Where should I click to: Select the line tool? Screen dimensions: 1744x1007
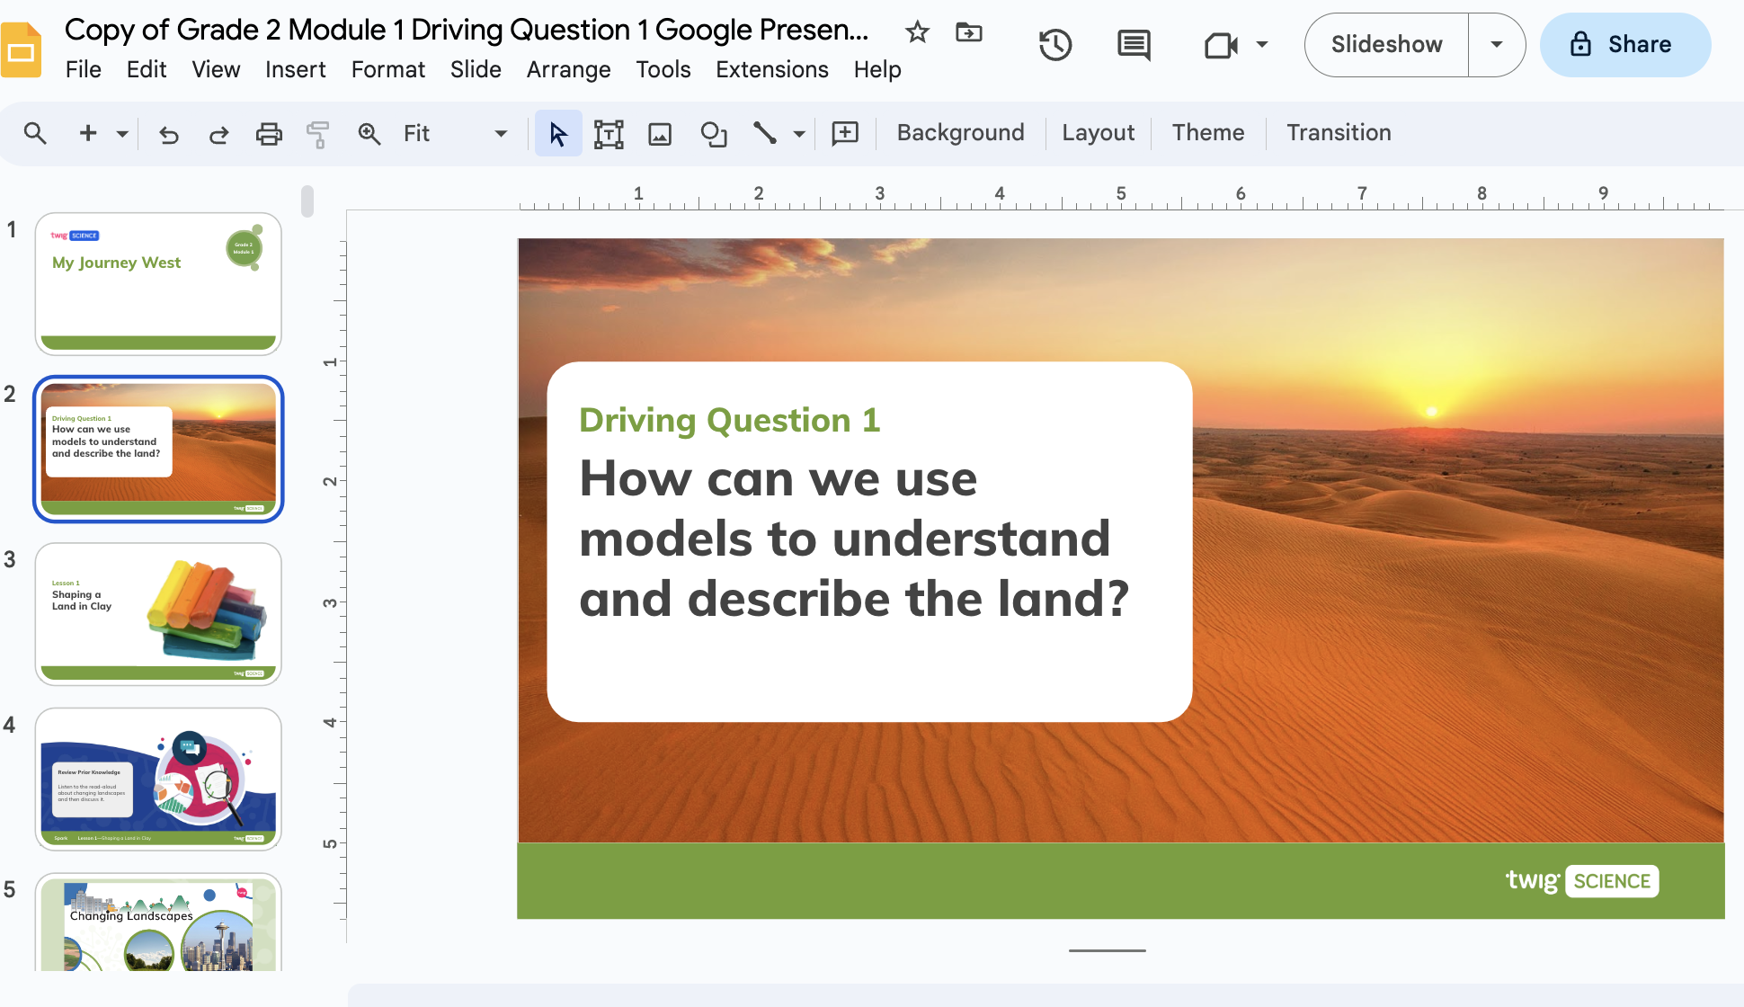tap(765, 134)
